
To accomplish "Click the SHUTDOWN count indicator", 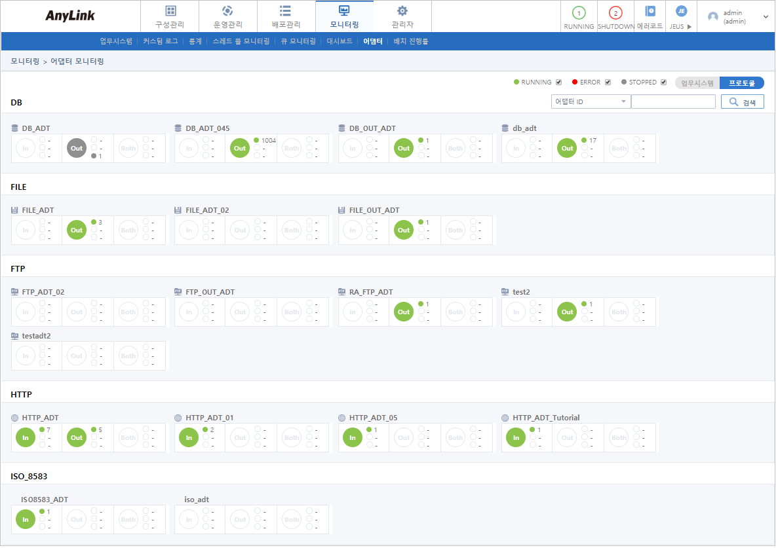I will click(615, 12).
